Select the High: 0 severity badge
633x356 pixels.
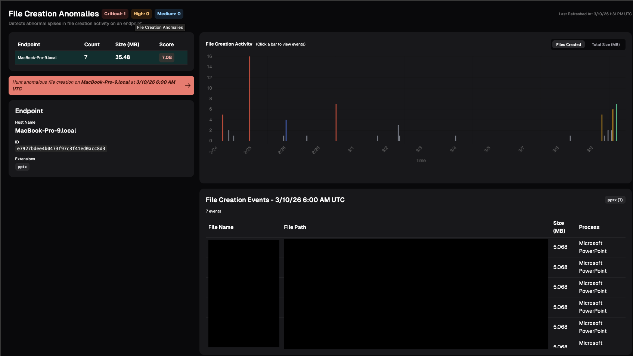pos(142,14)
